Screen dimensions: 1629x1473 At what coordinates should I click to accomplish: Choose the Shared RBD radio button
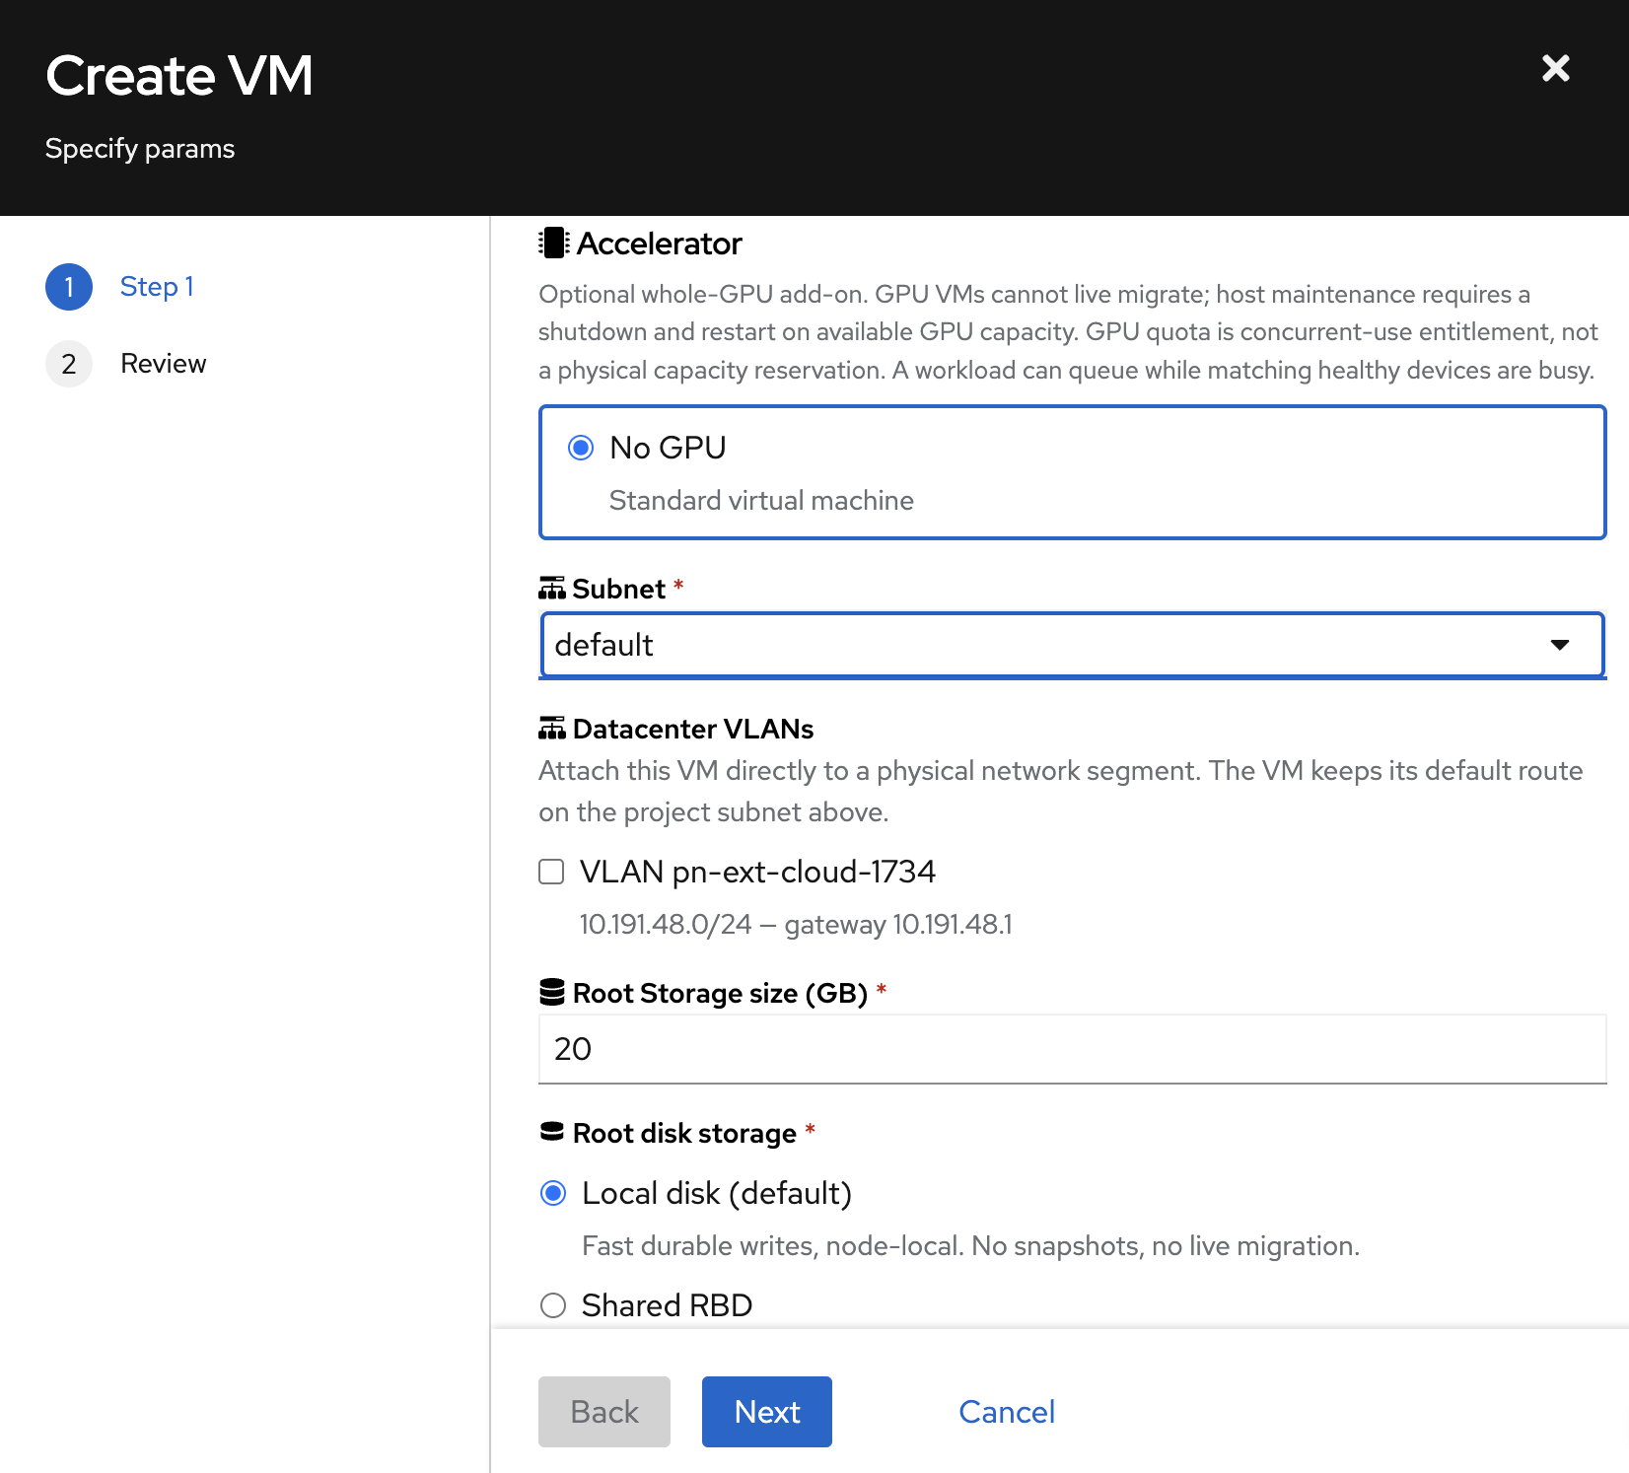[553, 1305]
